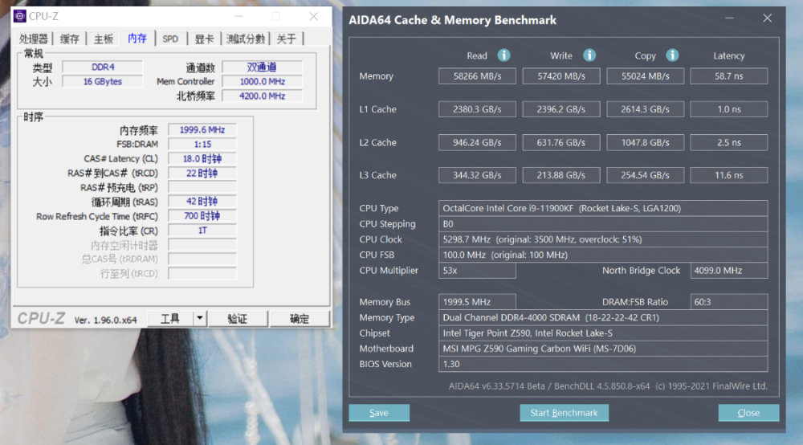Viewport: 803px width, 445px height.
Task: Click L3 Cache Write value 213.88 GB/s
Action: (561, 175)
